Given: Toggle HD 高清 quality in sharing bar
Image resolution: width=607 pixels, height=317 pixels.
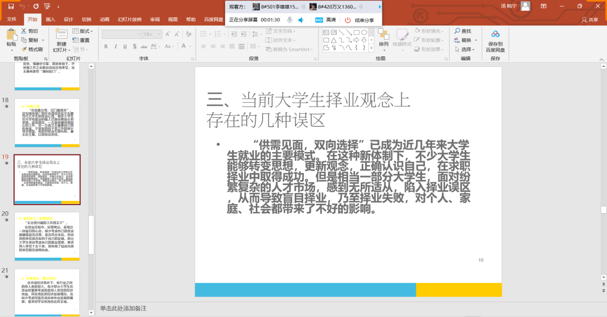Looking at the screenshot, I should [x=325, y=20].
